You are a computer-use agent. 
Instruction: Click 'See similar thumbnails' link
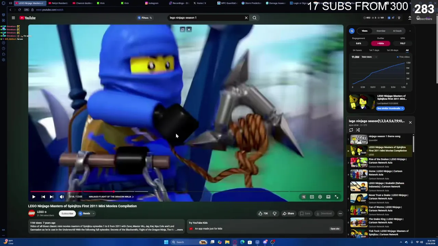(x=390, y=108)
